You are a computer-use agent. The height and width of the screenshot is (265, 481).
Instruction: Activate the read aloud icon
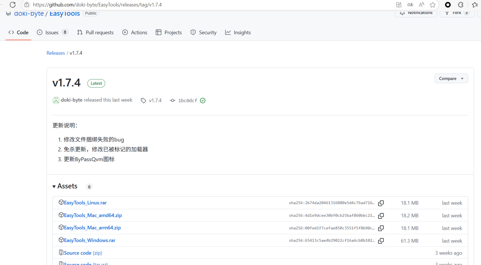pos(421,5)
